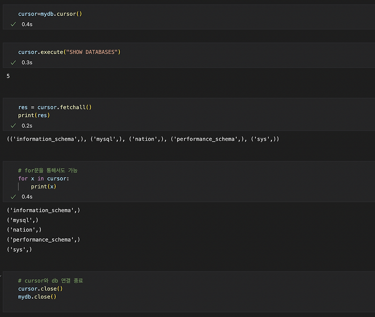
Task: Click the checkmark beside the for-loop cell
Action: pos(13,196)
